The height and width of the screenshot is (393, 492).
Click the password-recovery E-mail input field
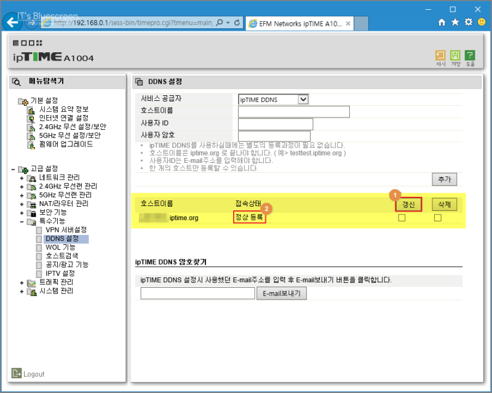point(197,293)
